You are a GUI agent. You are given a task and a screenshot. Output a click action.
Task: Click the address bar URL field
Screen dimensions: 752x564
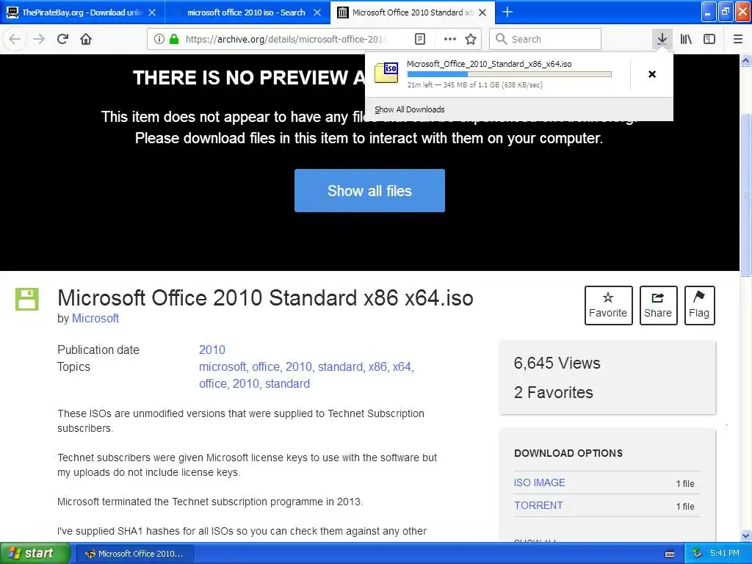(286, 40)
